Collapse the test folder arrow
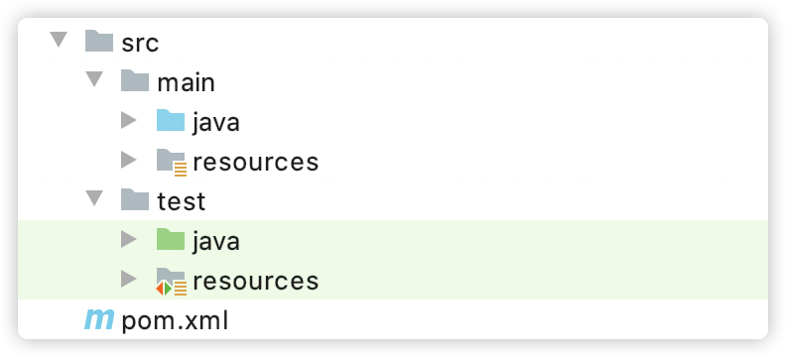The image size is (786, 357). 94,198
